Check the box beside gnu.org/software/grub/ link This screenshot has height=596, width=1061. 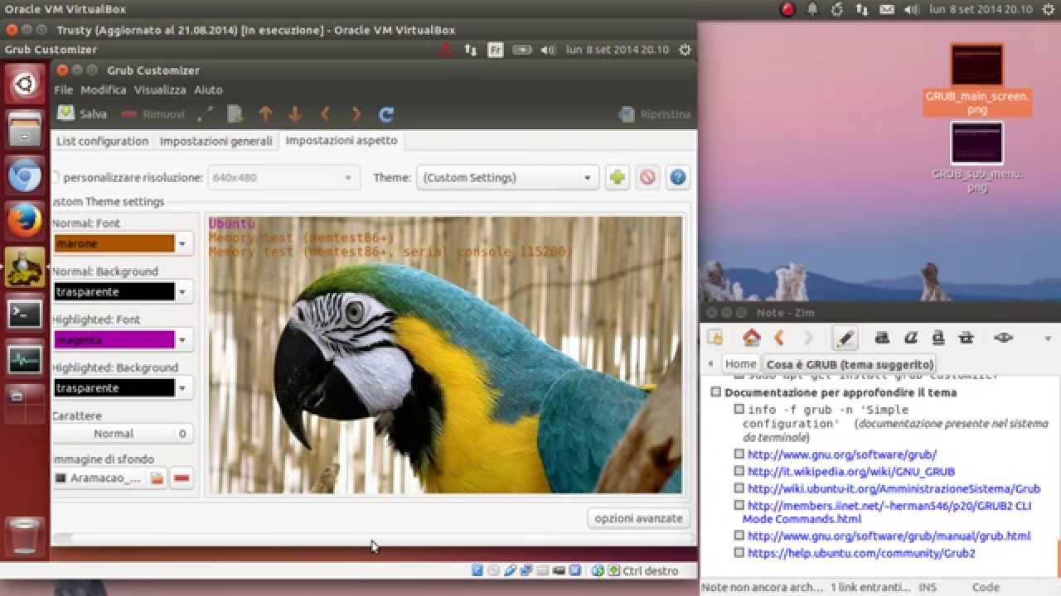(x=739, y=454)
